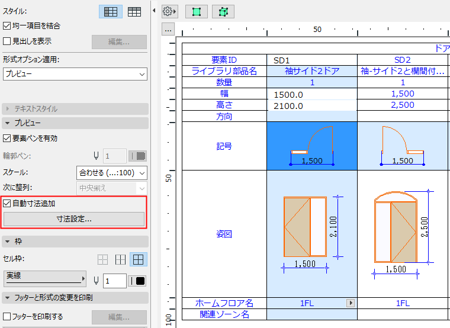This screenshot has width=450, height=328.
Task: Click the SD2 plan symbol preview cell
Action: pos(403,146)
